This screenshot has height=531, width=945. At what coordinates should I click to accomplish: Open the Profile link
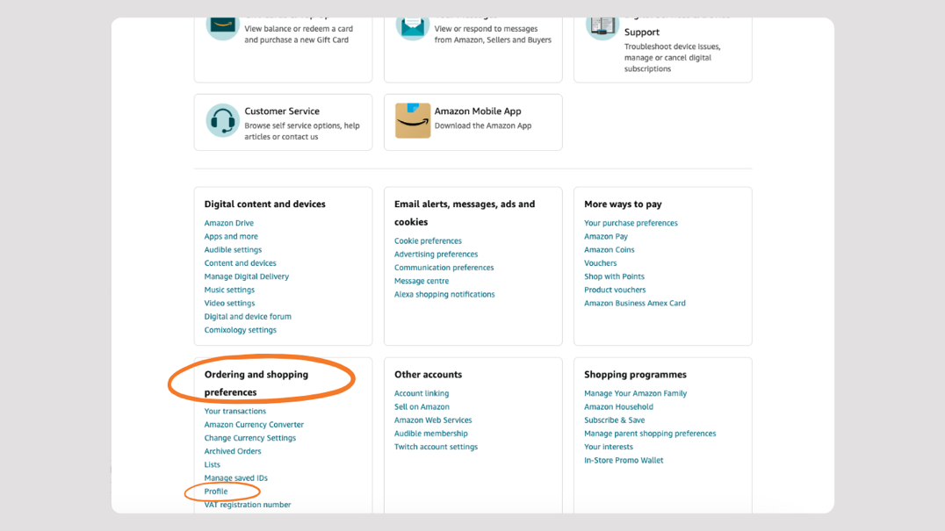[216, 492]
